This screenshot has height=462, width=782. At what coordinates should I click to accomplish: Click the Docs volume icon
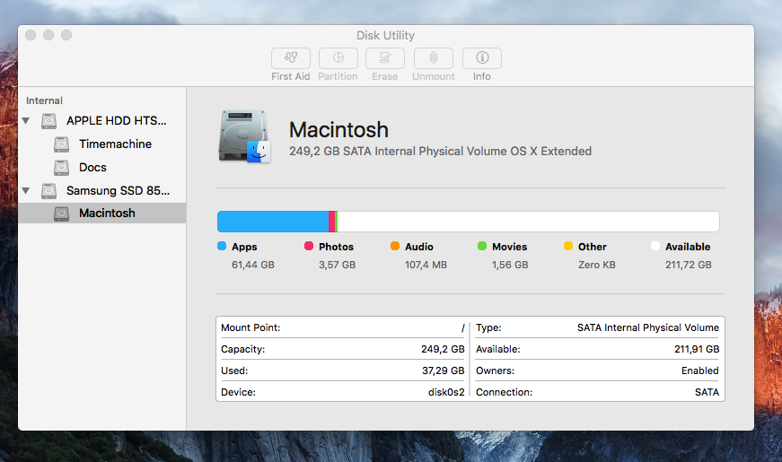[x=61, y=168]
